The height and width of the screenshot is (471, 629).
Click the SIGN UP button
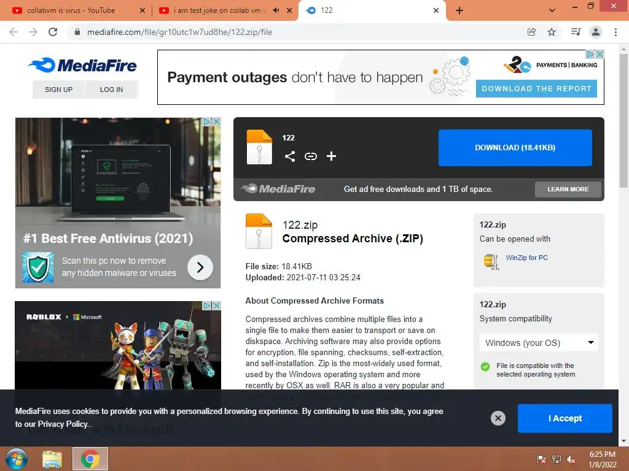coord(58,90)
